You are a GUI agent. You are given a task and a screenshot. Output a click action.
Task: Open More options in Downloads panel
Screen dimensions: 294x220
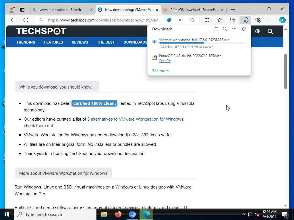click(234, 29)
